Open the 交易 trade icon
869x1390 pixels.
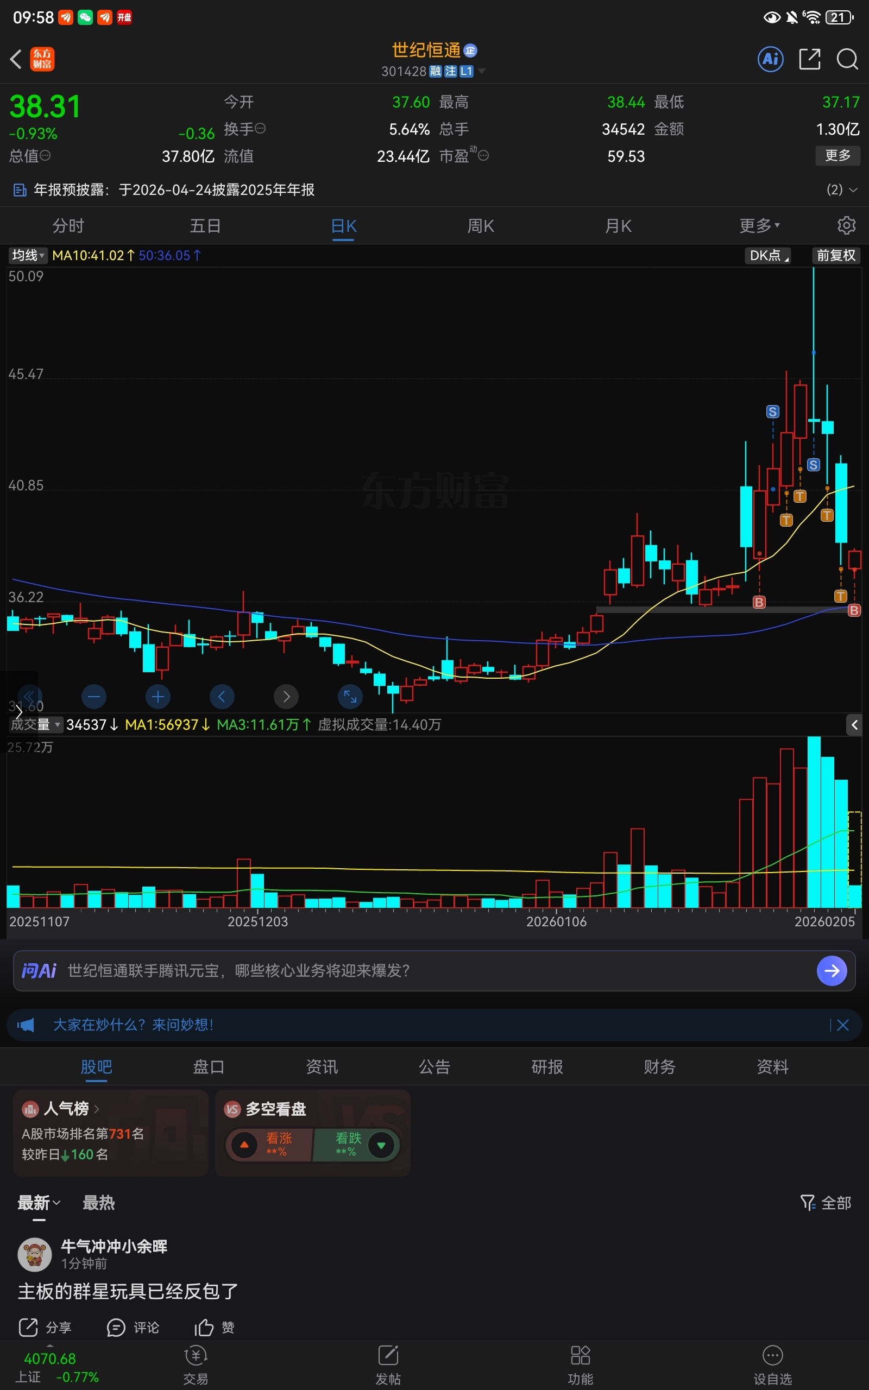coord(196,1356)
